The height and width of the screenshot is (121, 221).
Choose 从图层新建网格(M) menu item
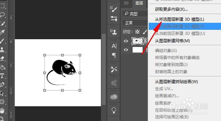[x=172, y=41]
